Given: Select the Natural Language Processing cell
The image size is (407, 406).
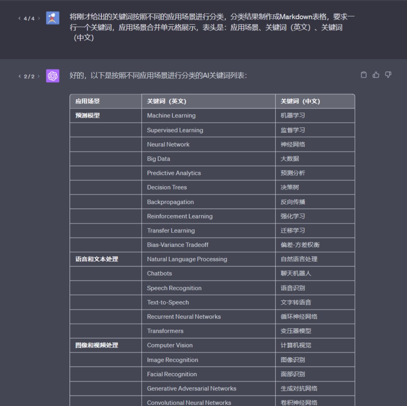Looking at the screenshot, I should pos(187,259).
